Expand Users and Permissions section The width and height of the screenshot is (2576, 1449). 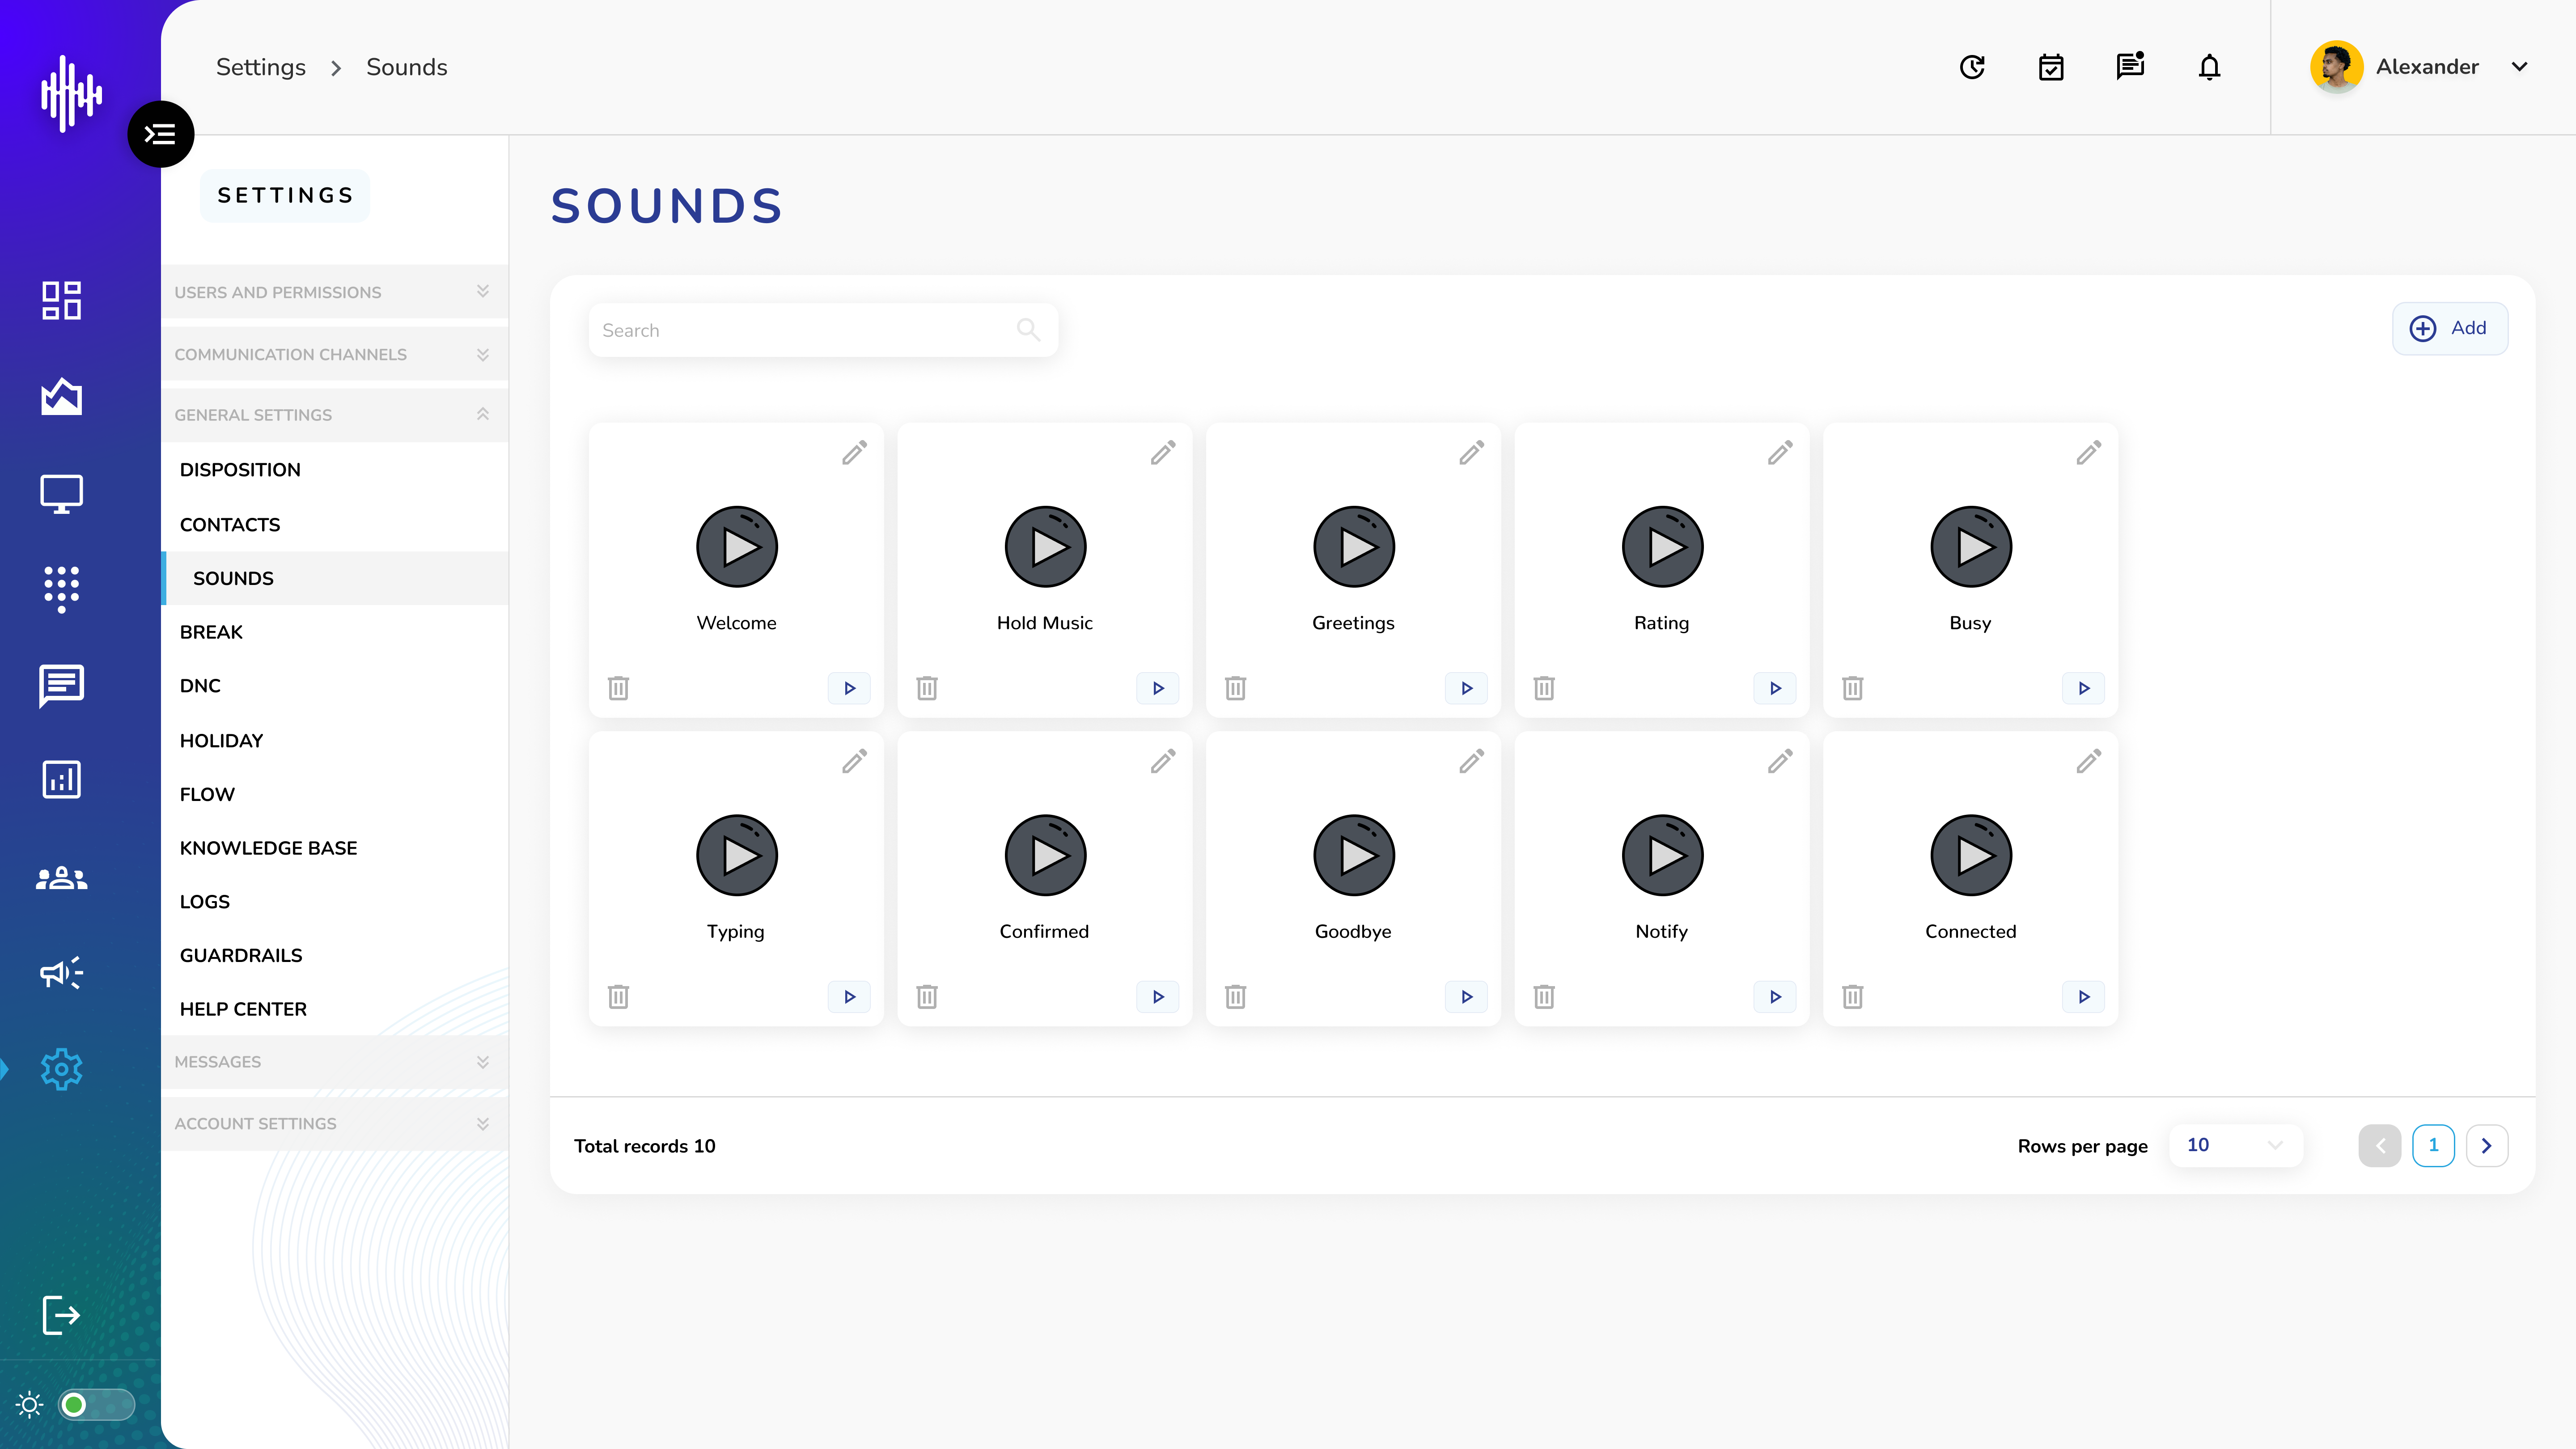(x=334, y=292)
